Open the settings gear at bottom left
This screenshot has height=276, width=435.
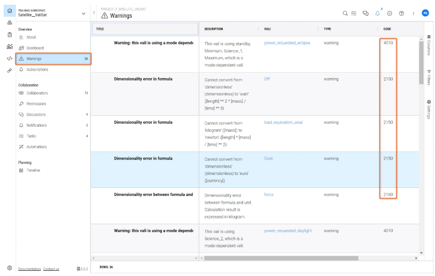pyautogui.click(x=9, y=268)
